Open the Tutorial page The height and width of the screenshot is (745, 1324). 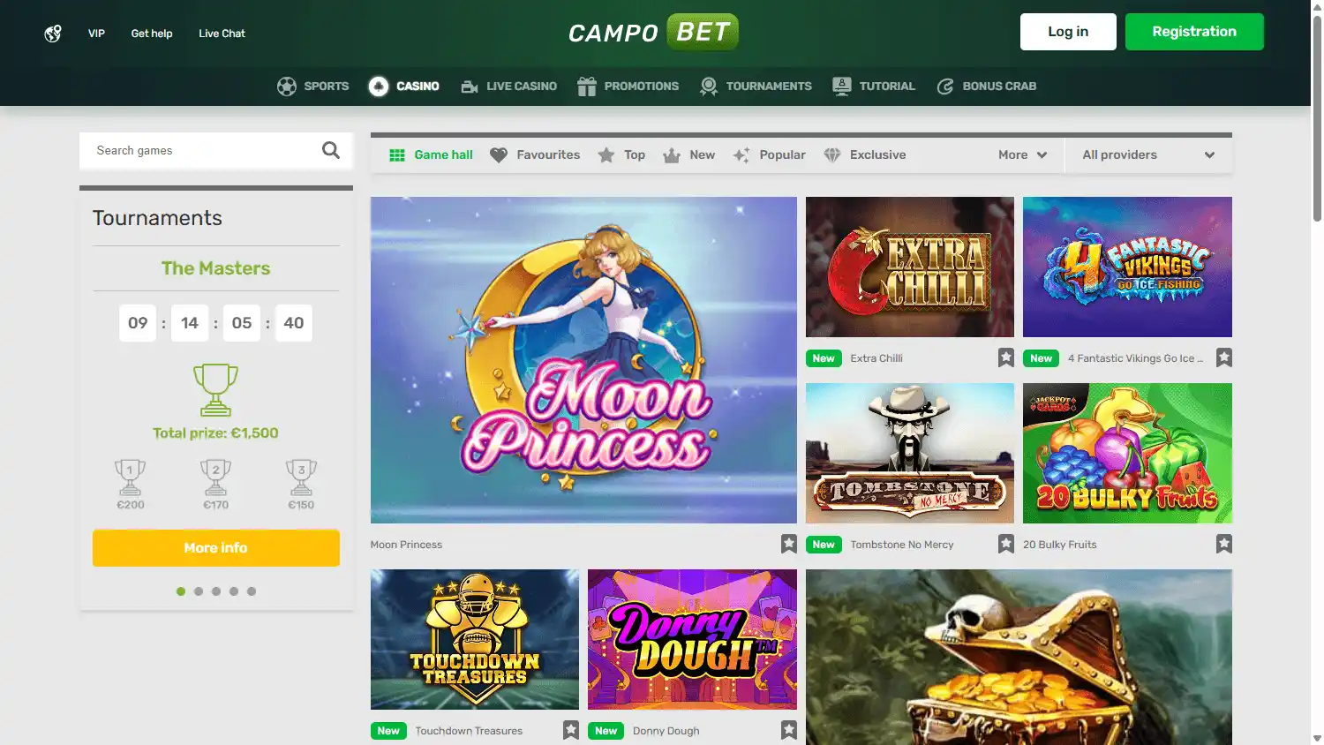click(x=874, y=87)
